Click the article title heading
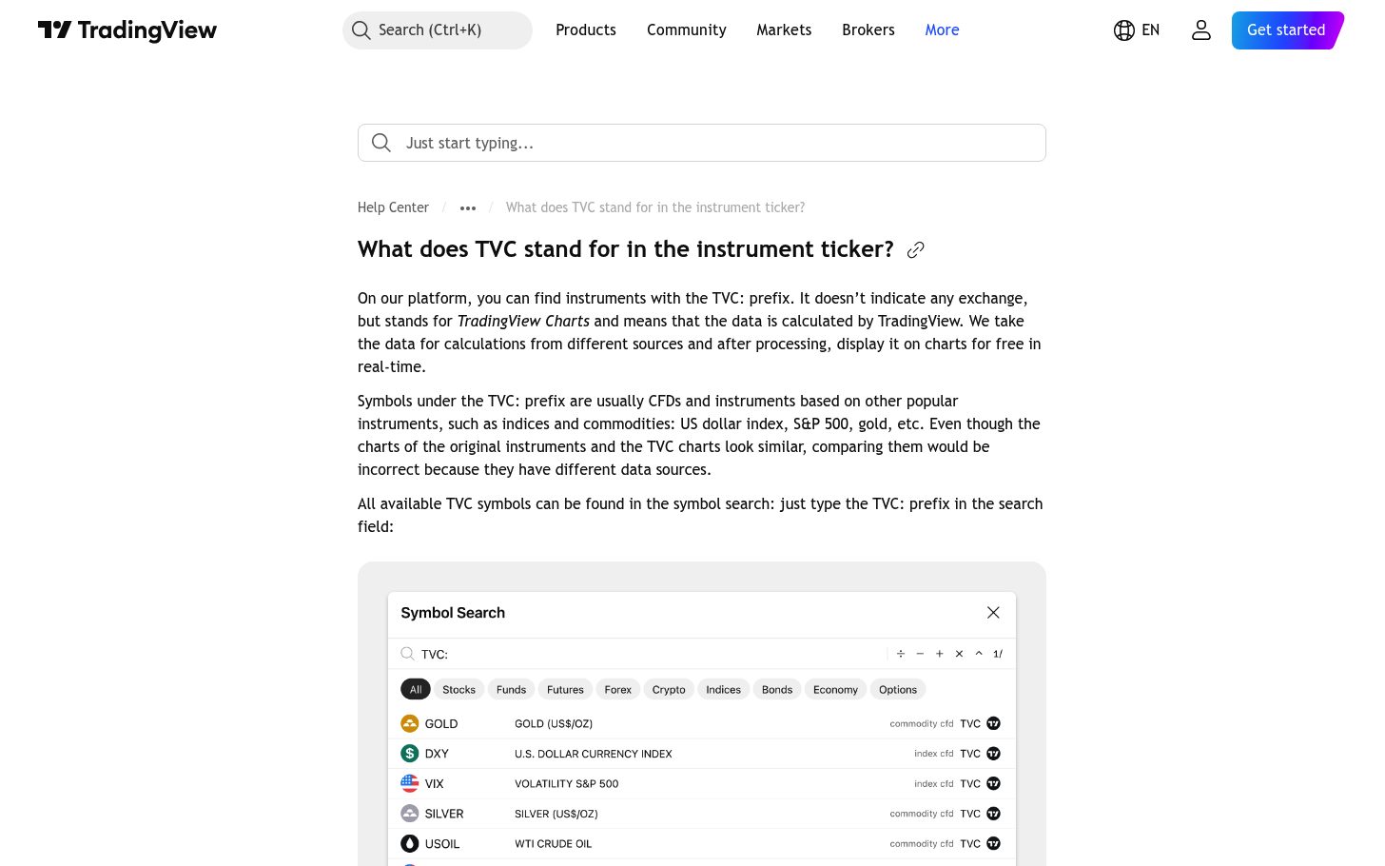 pyautogui.click(x=626, y=249)
